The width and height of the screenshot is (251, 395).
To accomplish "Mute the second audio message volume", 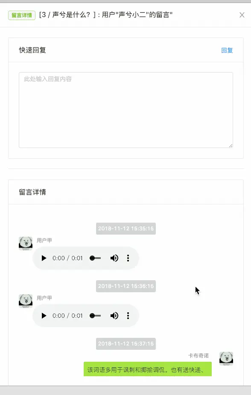I will pos(114,316).
